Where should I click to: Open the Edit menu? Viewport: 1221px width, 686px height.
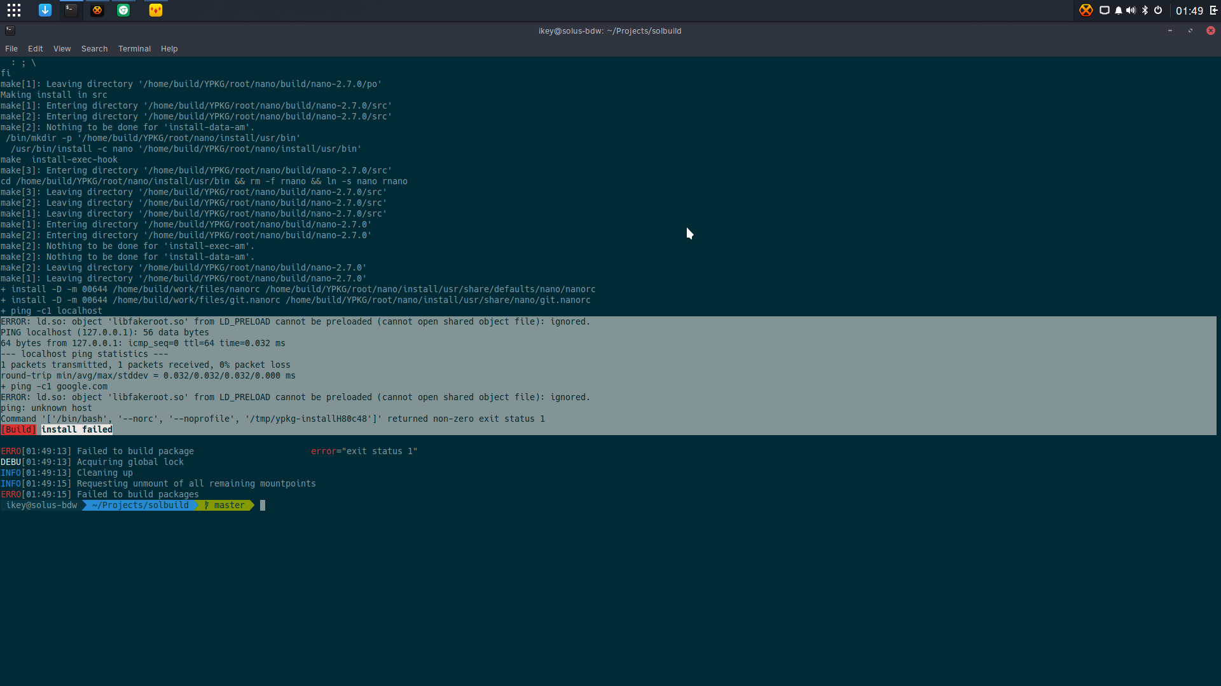click(x=36, y=49)
